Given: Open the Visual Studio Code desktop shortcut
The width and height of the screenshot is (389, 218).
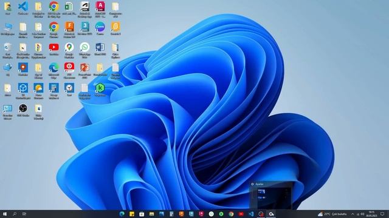Looking at the screenshot, I should point(23,8).
